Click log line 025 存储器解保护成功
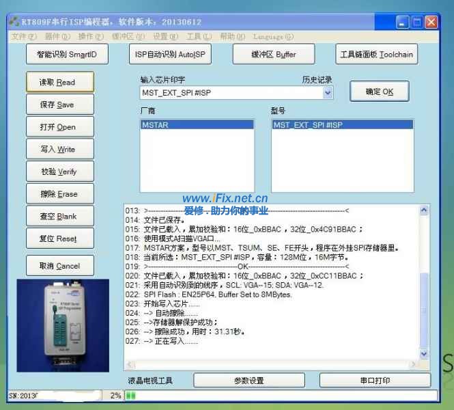Viewport: 454px width, 410px height. 171,323
